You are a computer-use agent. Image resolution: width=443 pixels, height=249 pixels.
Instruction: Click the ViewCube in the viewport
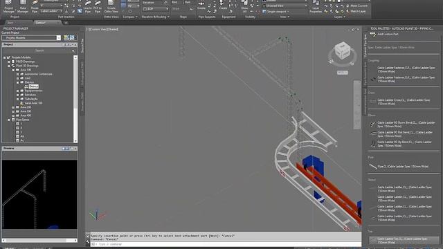342,50
